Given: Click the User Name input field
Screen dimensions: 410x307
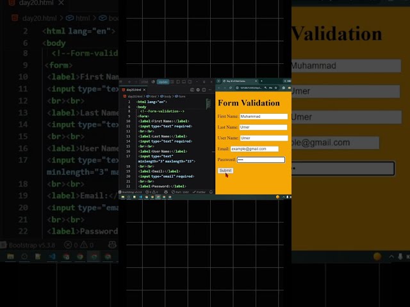Looking at the screenshot, I should point(264,138).
